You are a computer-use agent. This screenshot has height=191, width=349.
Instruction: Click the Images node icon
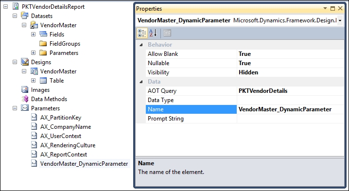click(x=25, y=89)
